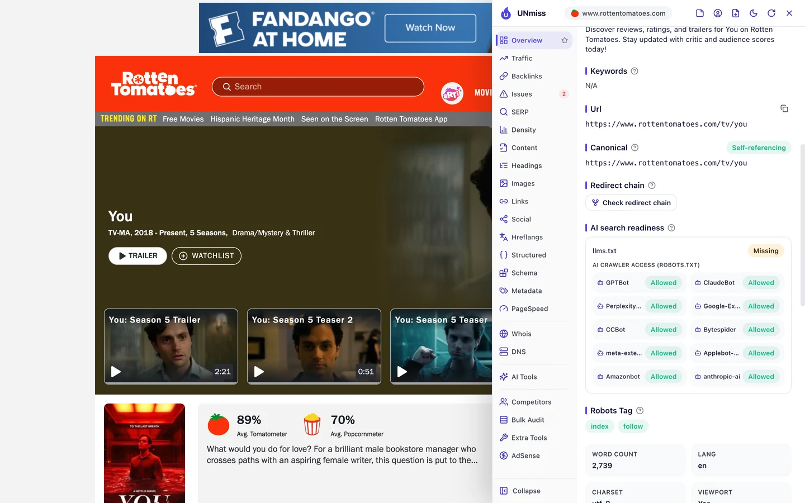Open Free Movies trending link

pos(183,119)
